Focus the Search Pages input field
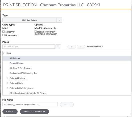The width and height of the screenshot is (132, 117). tap(28, 46)
